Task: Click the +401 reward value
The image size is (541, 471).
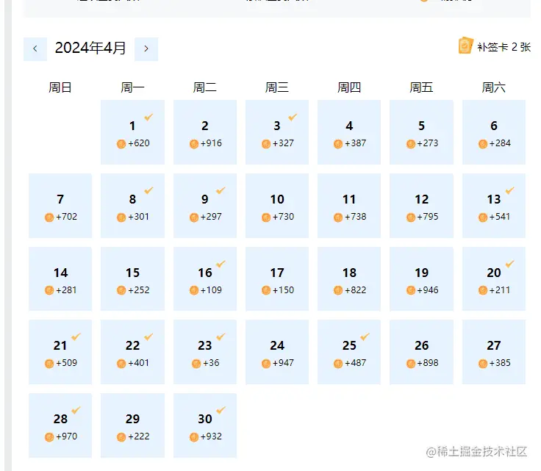Action: (x=139, y=363)
